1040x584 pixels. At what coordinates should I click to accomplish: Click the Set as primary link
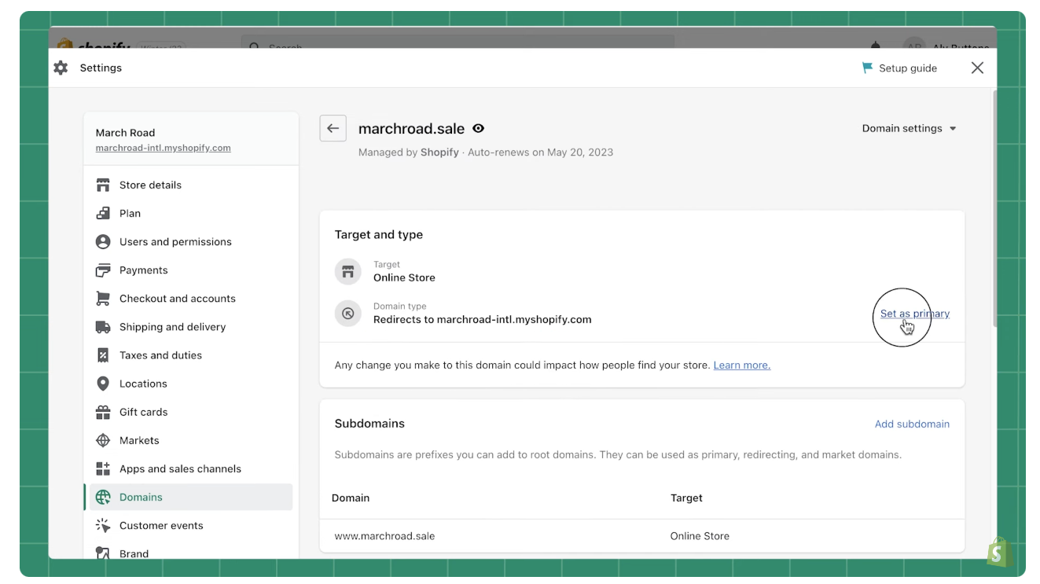(914, 314)
